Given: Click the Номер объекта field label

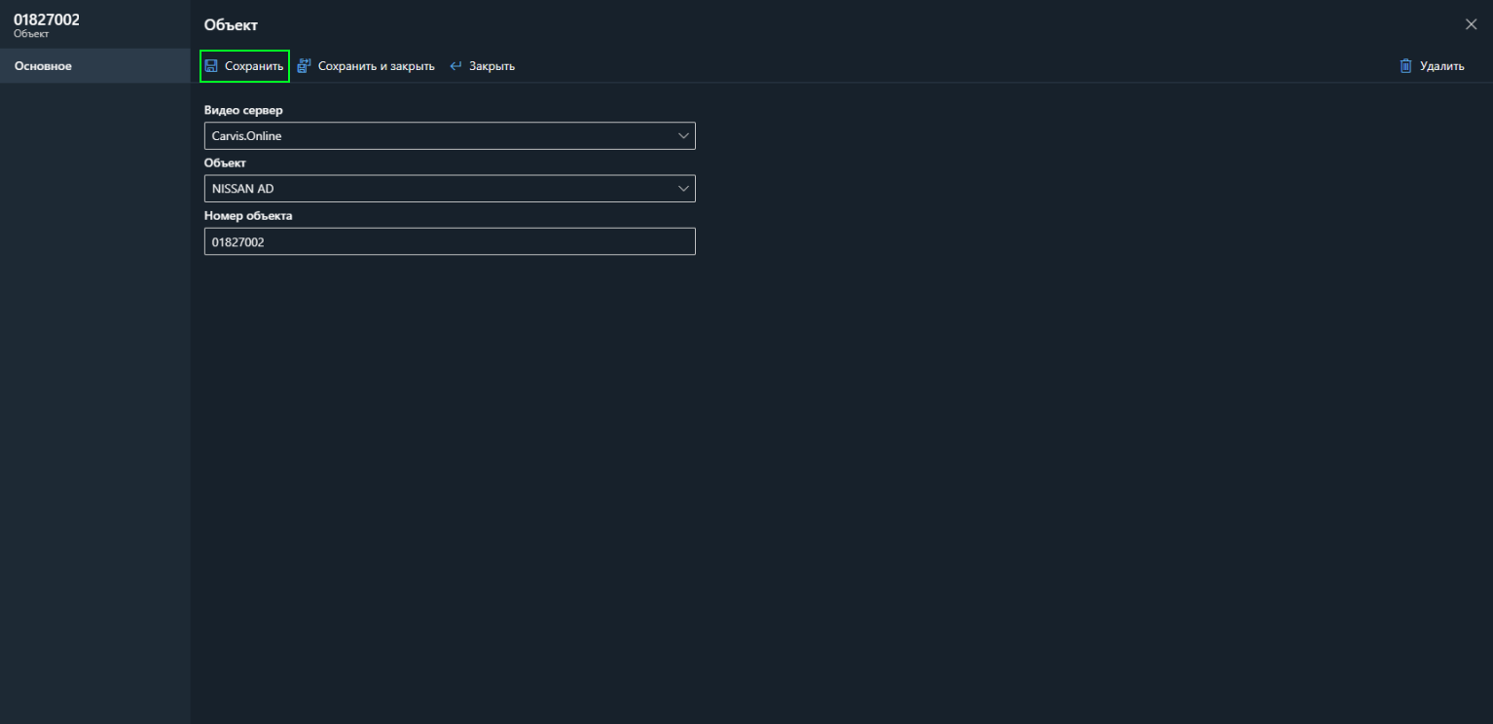Looking at the screenshot, I should [x=248, y=215].
